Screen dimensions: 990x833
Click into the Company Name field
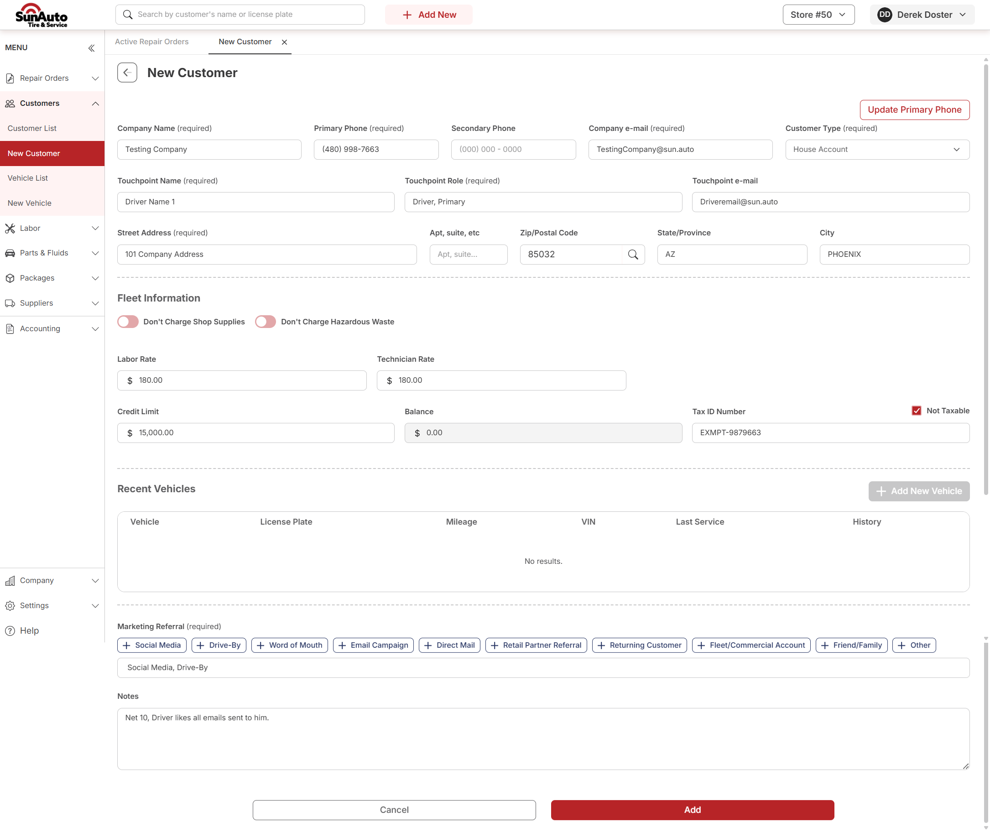[209, 150]
